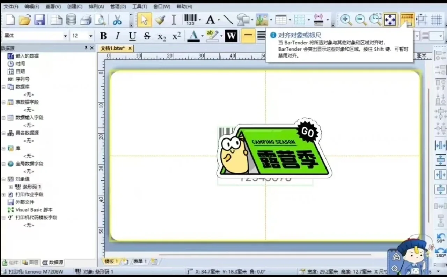Open the barcode tool dropdown arrow

point(200,20)
